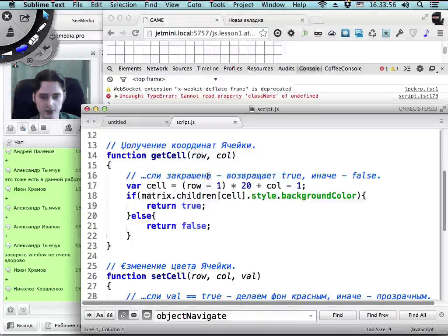Click the Find Prev button

tap(378, 315)
